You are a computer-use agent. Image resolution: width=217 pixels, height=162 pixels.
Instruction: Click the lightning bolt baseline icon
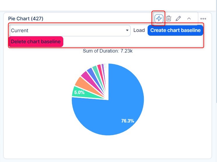pos(159,19)
